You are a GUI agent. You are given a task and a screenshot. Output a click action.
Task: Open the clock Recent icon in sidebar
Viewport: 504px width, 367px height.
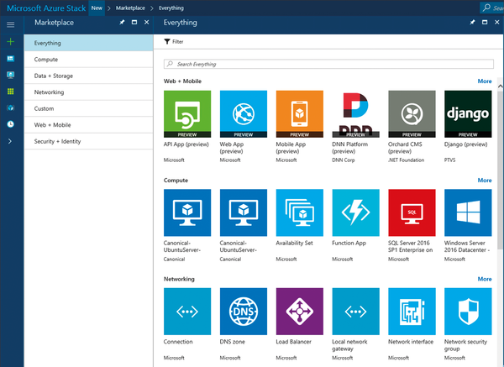11,124
